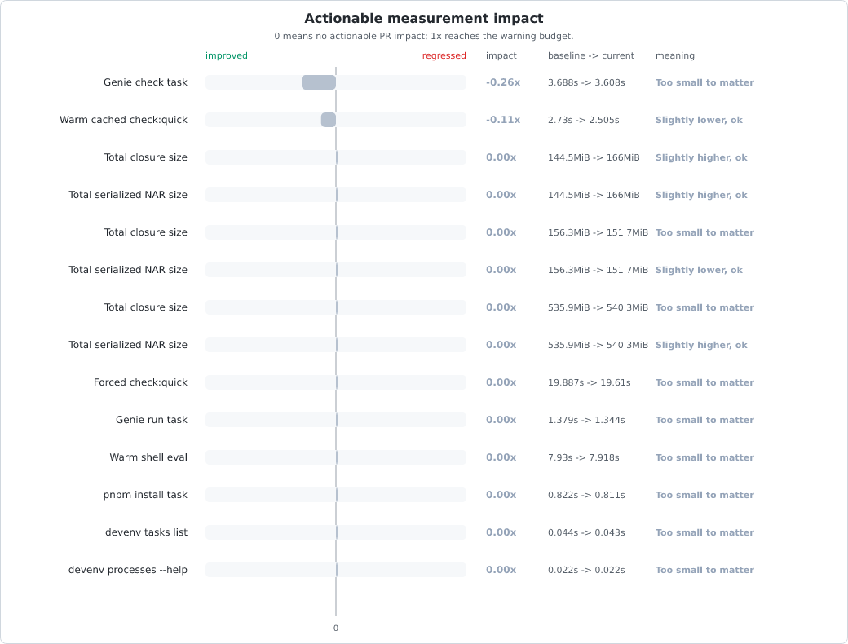Click "Too small to matter" for Genie run task

(x=704, y=420)
